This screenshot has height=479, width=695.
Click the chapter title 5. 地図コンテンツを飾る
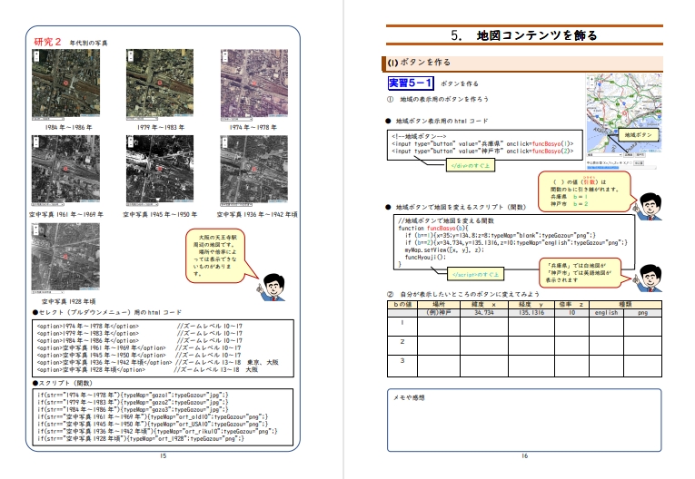point(524,35)
